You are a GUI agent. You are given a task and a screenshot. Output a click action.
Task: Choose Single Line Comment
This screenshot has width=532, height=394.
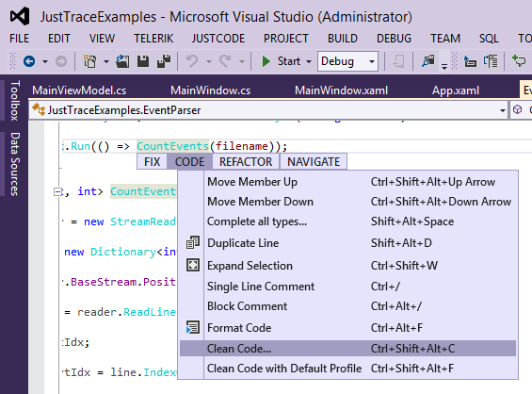point(347,287)
